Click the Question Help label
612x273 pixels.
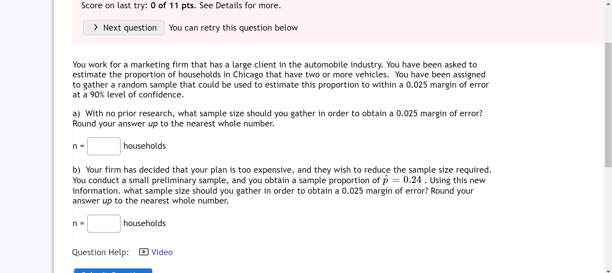(x=100, y=252)
